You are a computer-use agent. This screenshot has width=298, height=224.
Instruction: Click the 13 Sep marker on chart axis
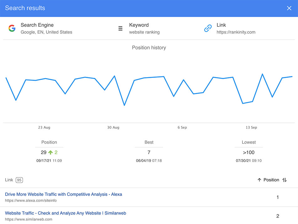pyautogui.click(x=251, y=127)
